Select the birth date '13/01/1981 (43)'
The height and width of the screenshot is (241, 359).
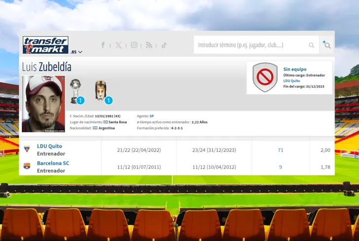pos(108,116)
